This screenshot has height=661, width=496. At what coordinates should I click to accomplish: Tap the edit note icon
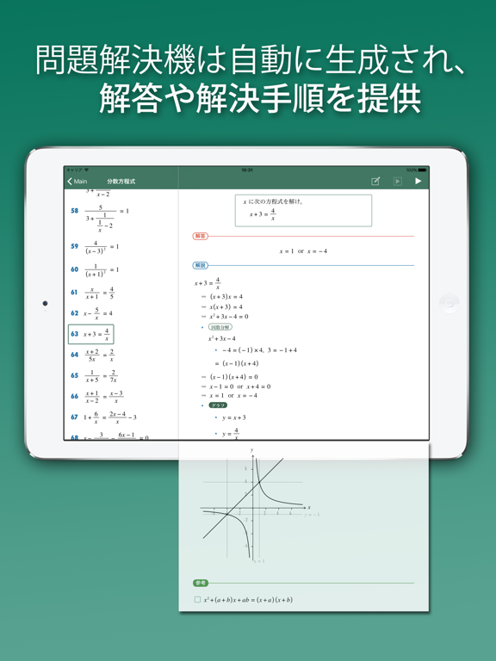tap(375, 182)
